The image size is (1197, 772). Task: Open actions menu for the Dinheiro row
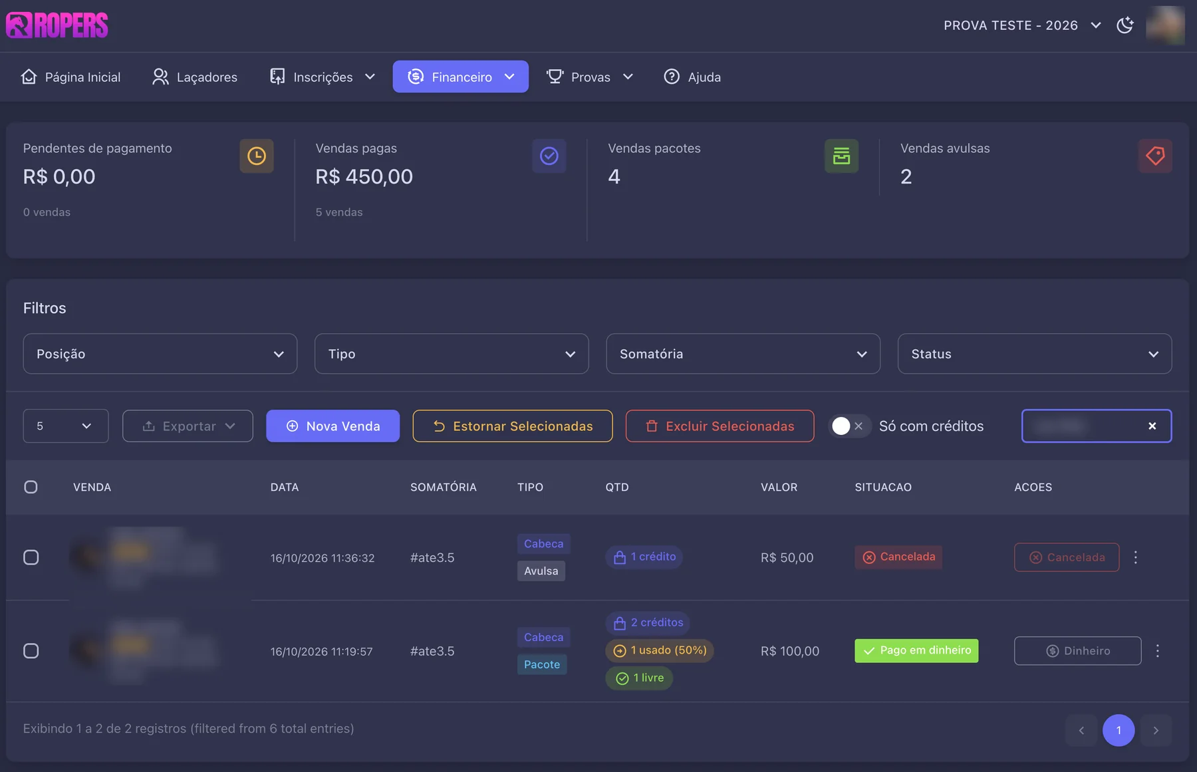point(1158,651)
